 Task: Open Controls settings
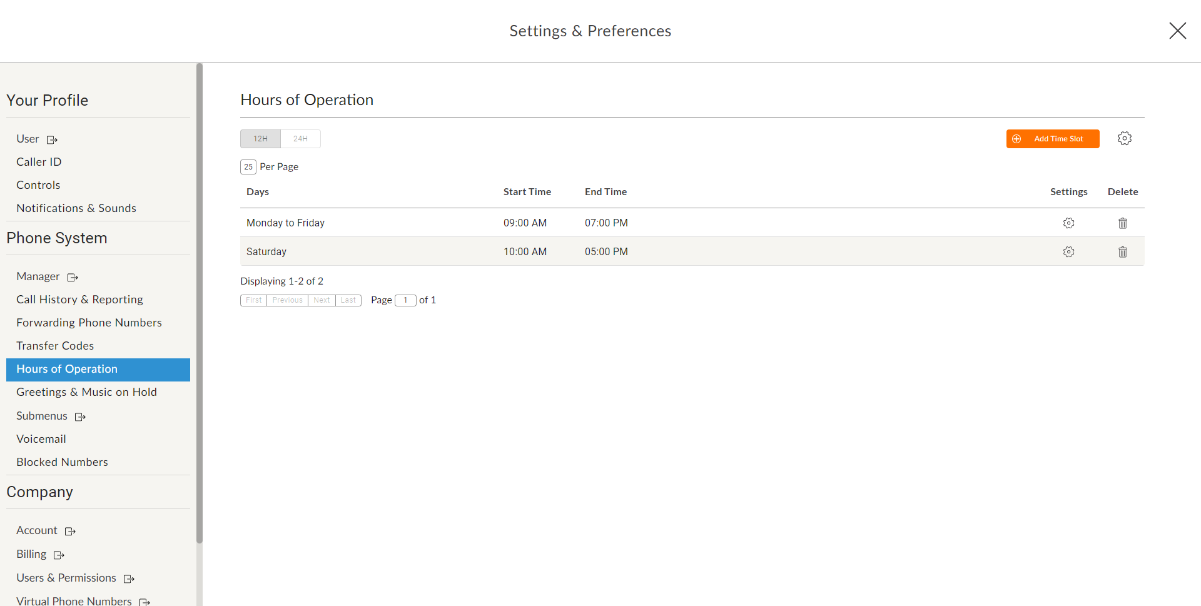[38, 185]
